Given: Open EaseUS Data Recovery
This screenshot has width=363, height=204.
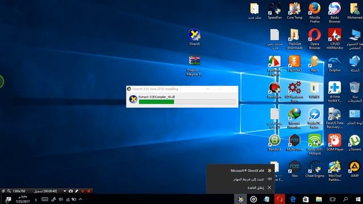Looking at the screenshot, I should 335,118.
